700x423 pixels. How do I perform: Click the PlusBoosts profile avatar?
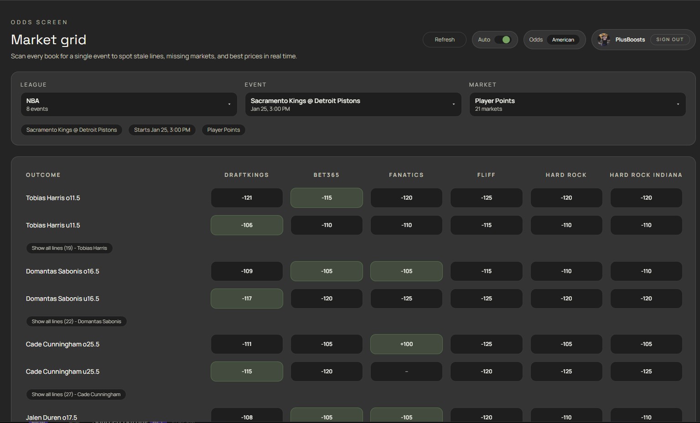coord(604,39)
